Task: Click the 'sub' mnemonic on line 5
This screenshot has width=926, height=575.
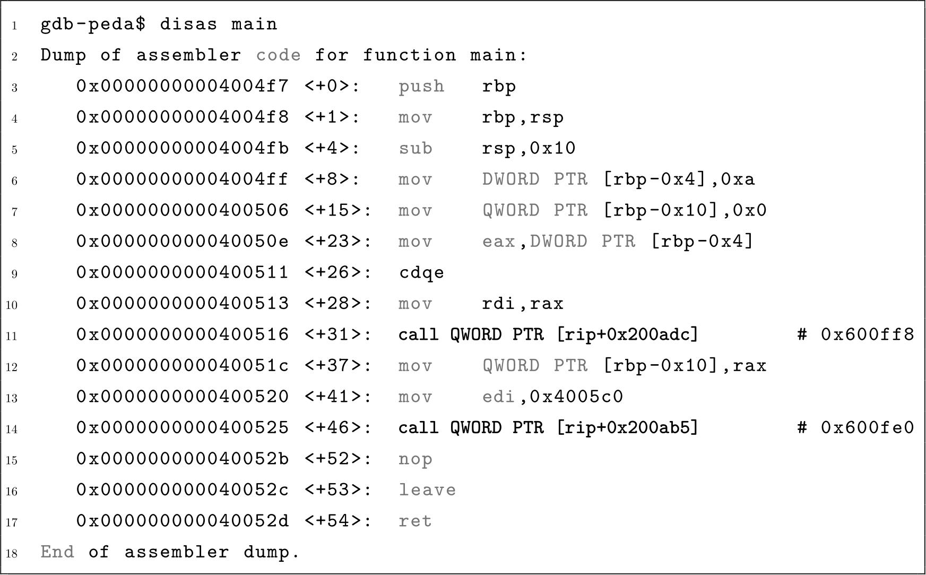Action: 416,148
